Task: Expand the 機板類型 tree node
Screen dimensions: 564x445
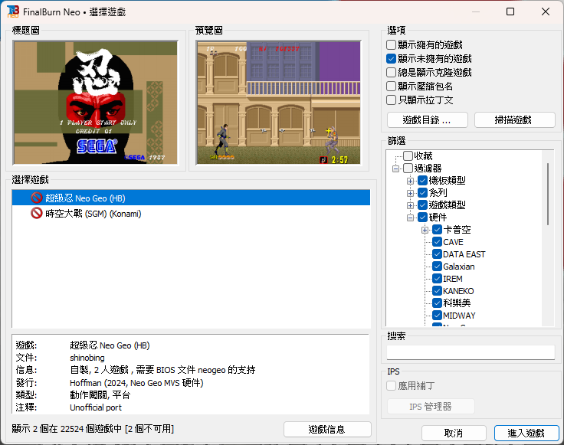Action: [410, 181]
